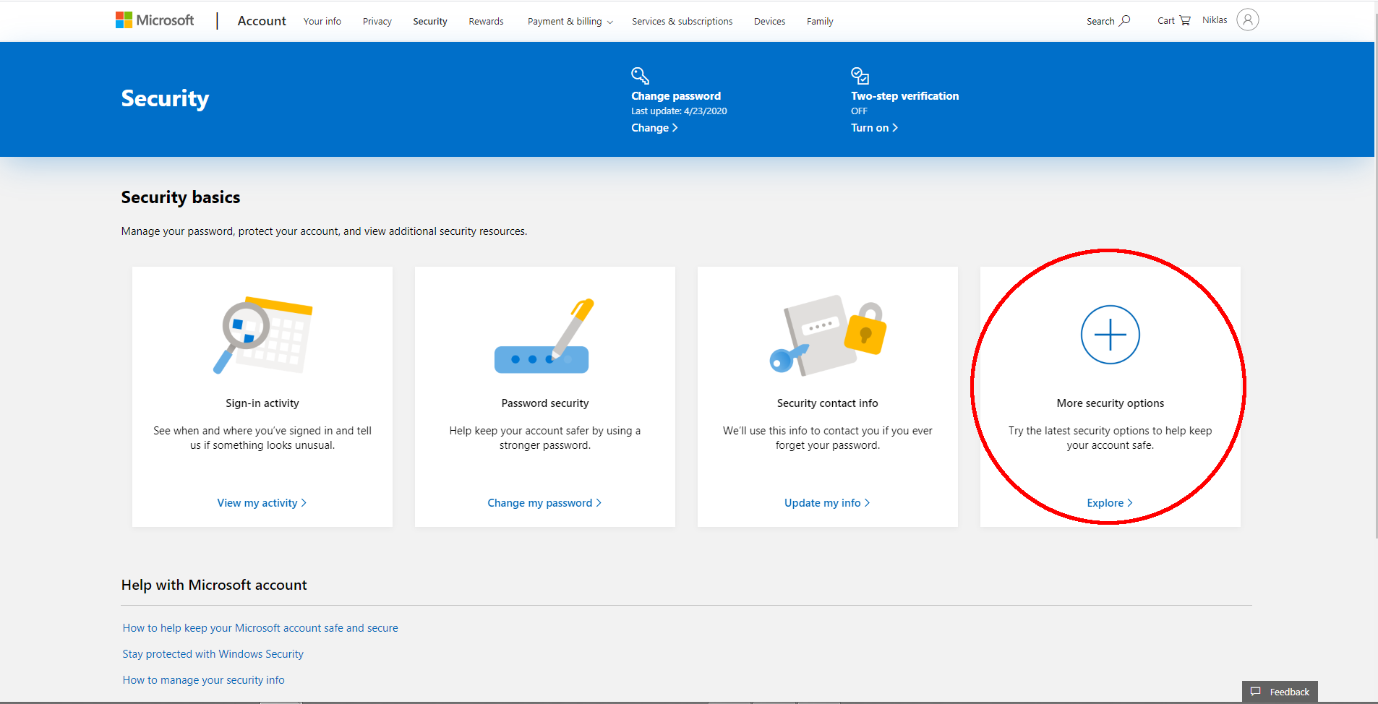1378x704 pixels.
Task: Click the Feedback button
Action: [1280, 692]
